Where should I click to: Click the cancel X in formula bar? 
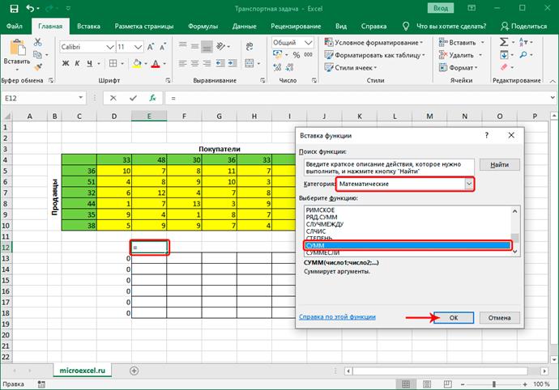113,98
